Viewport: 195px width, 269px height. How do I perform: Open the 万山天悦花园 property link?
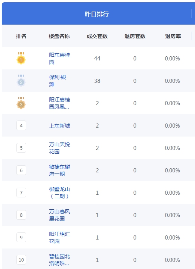(x=59, y=148)
